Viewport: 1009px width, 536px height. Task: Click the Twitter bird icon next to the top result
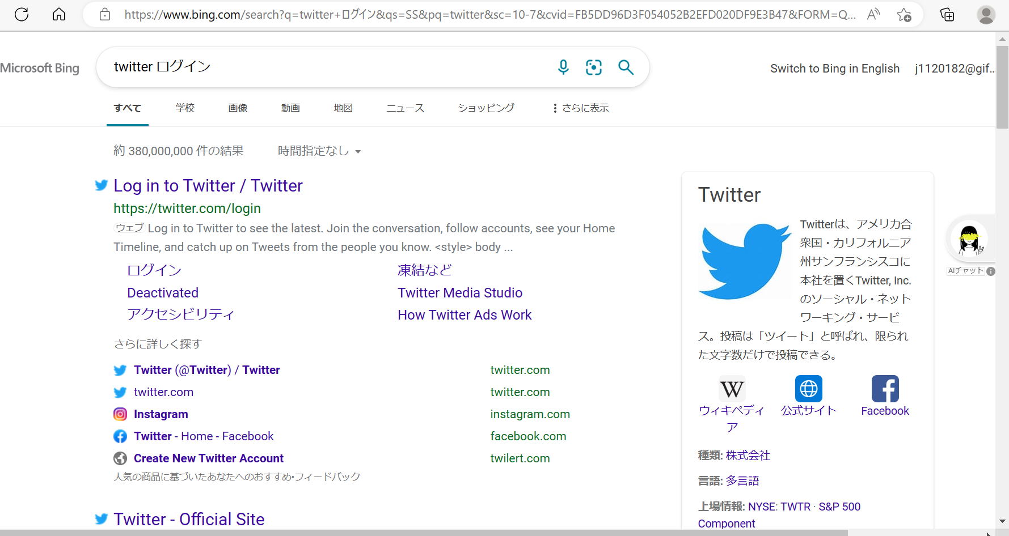(101, 185)
